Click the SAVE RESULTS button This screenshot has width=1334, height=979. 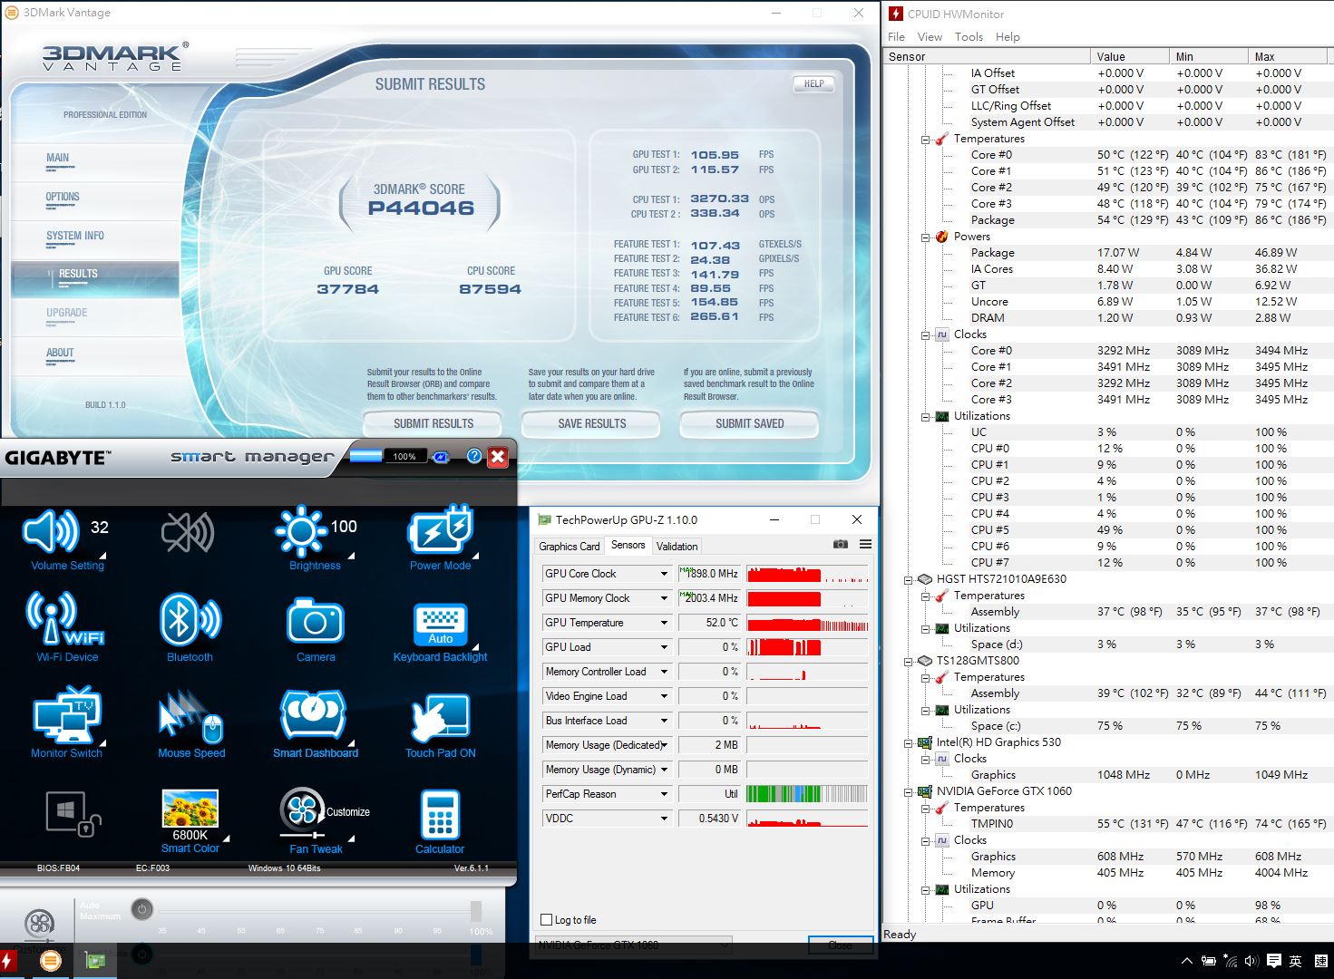pyautogui.click(x=592, y=423)
